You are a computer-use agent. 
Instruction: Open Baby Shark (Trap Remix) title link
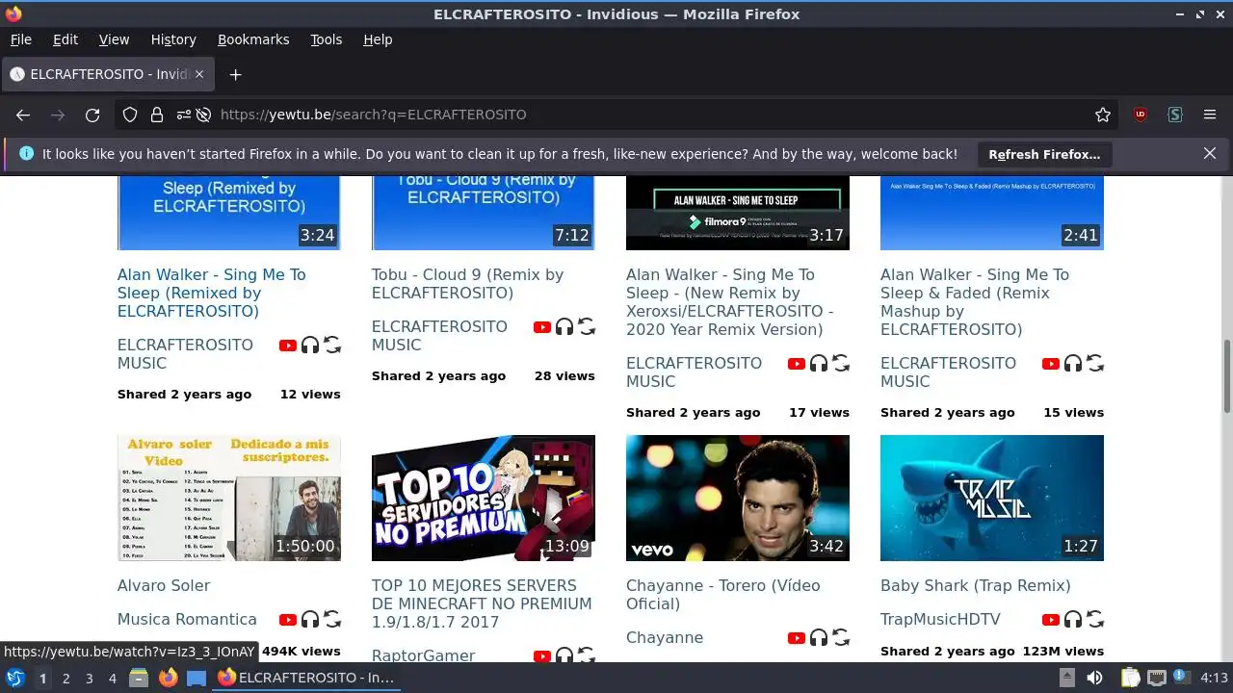coord(976,585)
